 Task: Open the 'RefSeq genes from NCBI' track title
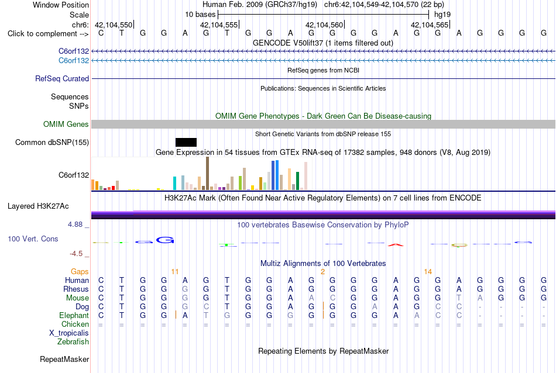click(323, 70)
